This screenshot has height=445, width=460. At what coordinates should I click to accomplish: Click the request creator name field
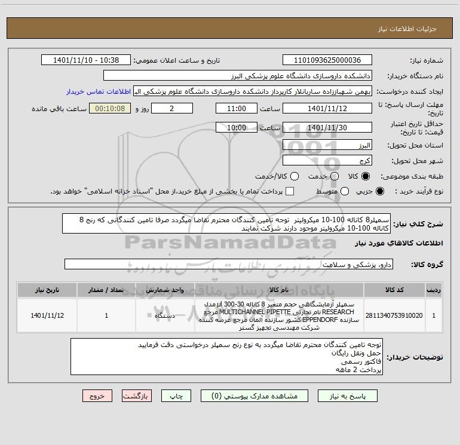253,91
